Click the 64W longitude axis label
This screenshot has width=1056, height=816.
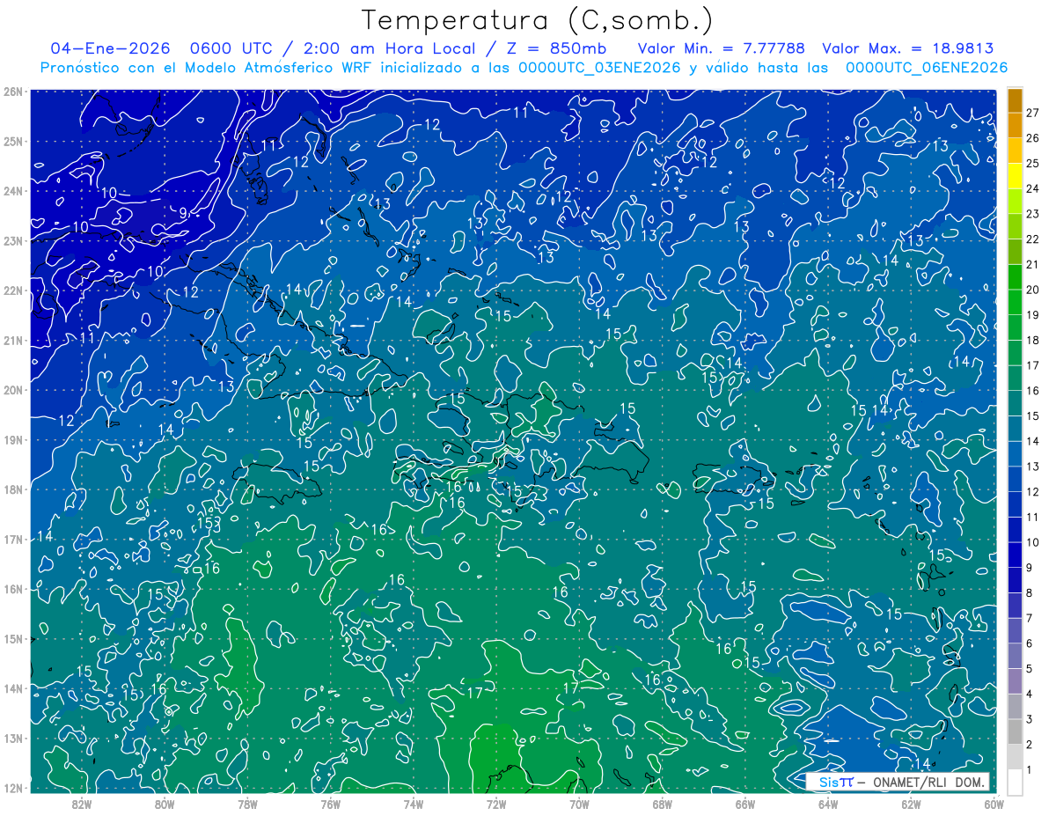click(x=827, y=803)
